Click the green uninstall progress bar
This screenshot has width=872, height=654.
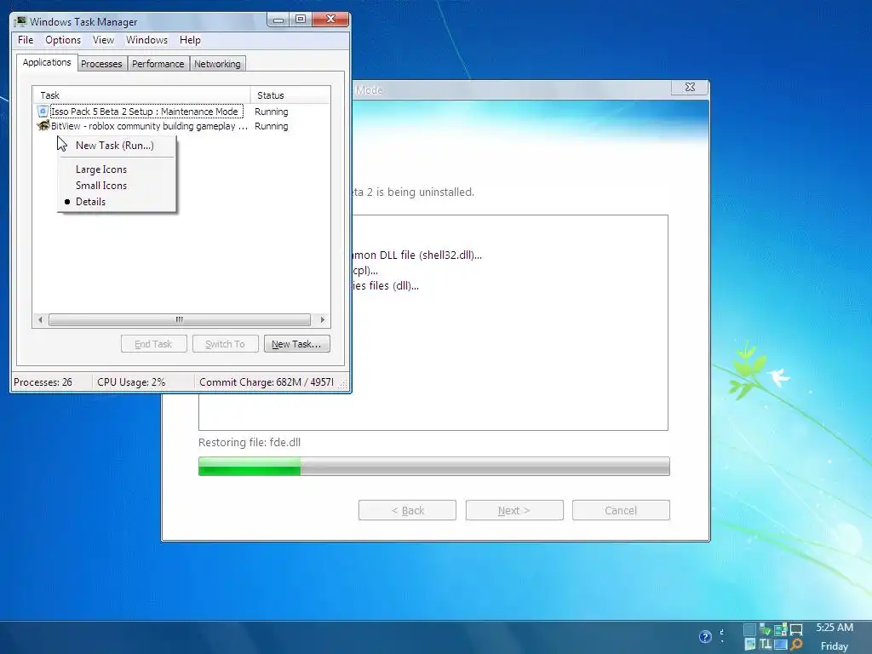[433, 466]
